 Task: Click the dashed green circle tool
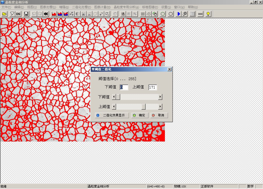(163, 14)
